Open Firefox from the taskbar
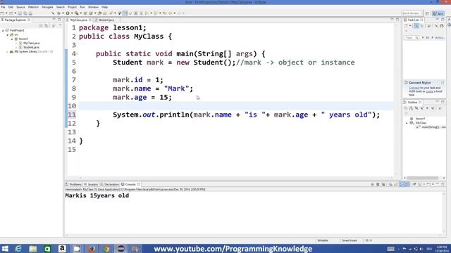 pyautogui.click(x=92, y=248)
